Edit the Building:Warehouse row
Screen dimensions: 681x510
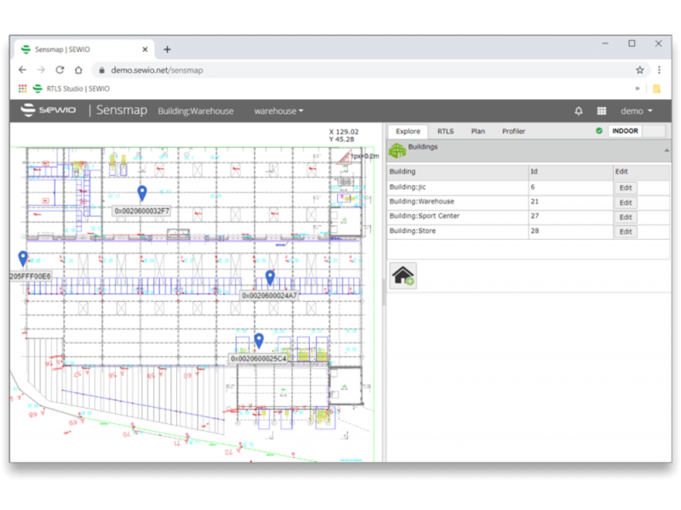click(x=625, y=203)
